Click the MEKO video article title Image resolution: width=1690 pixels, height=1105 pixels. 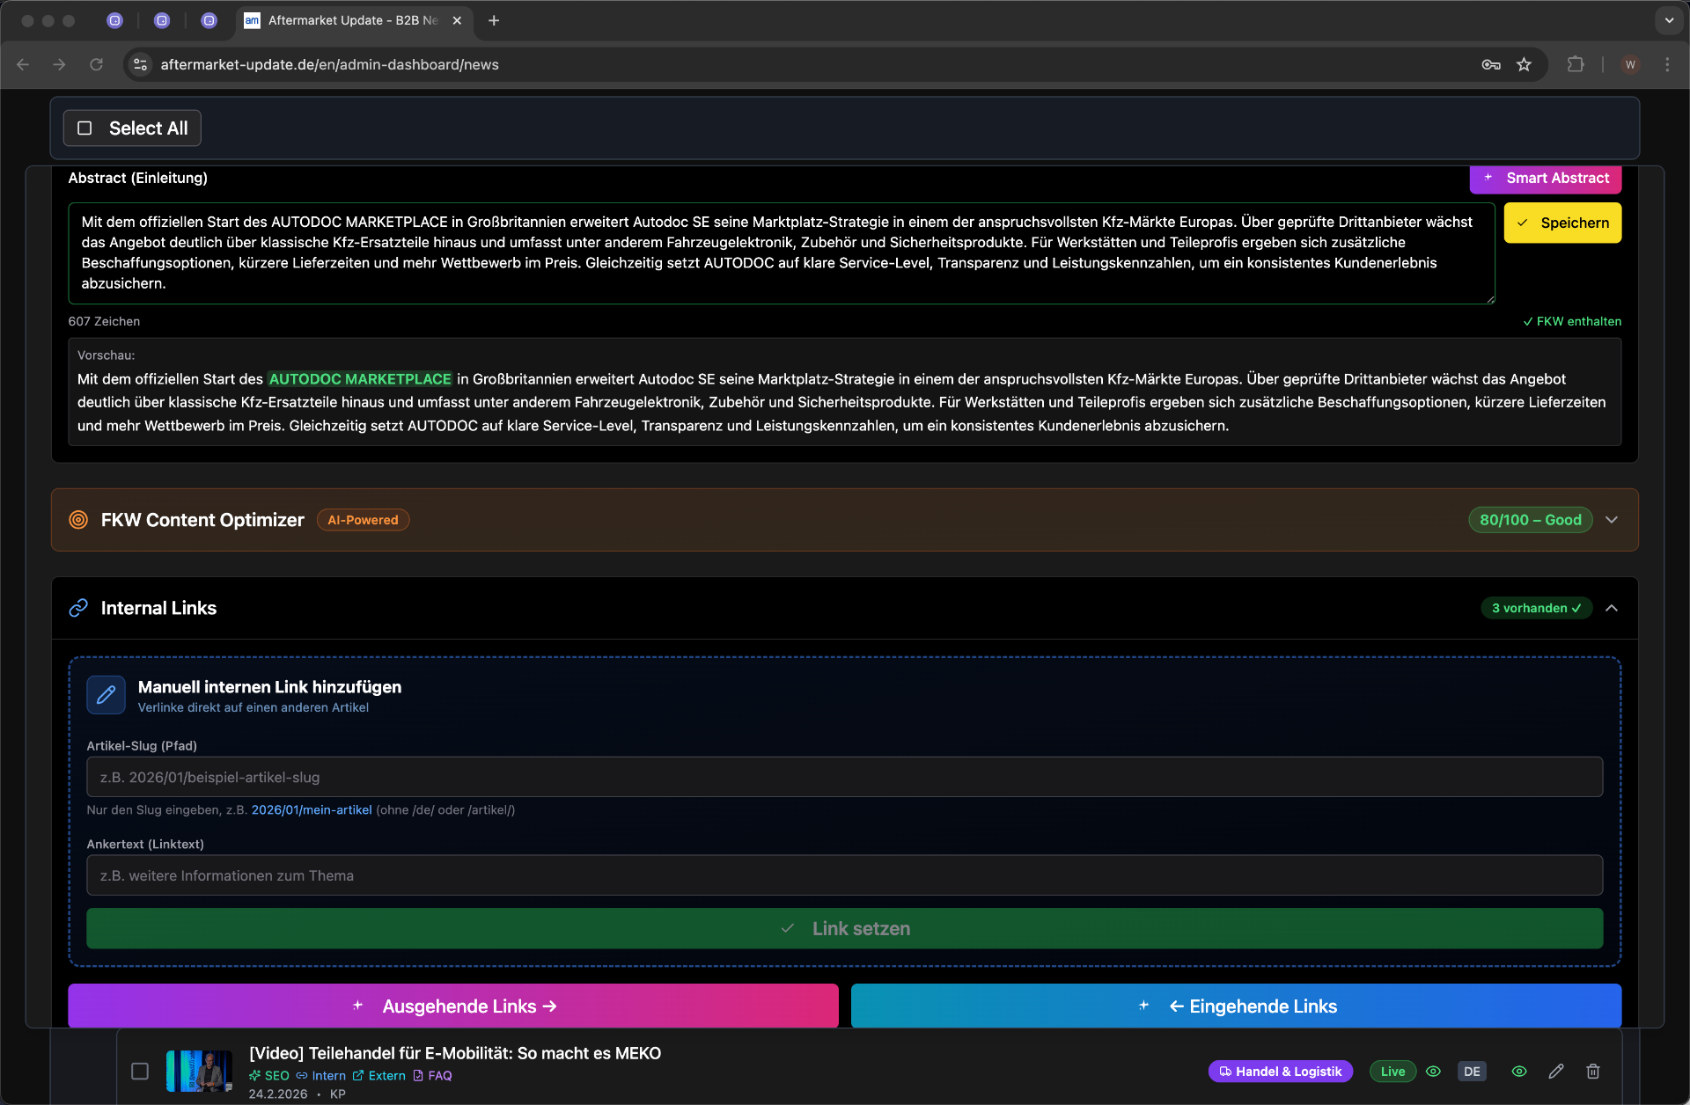455,1053
